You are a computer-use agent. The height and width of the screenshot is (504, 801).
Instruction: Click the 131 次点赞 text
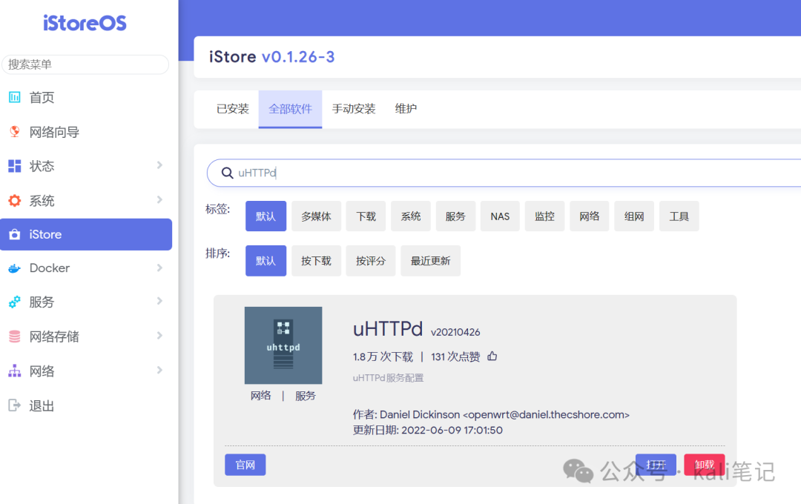[x=455, y=357]
